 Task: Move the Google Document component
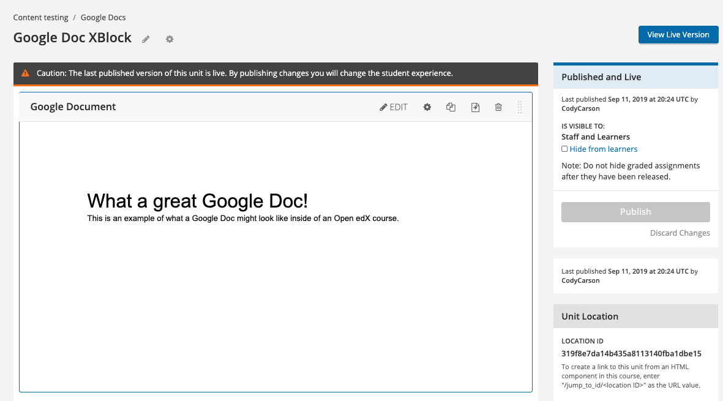[476, 107]
